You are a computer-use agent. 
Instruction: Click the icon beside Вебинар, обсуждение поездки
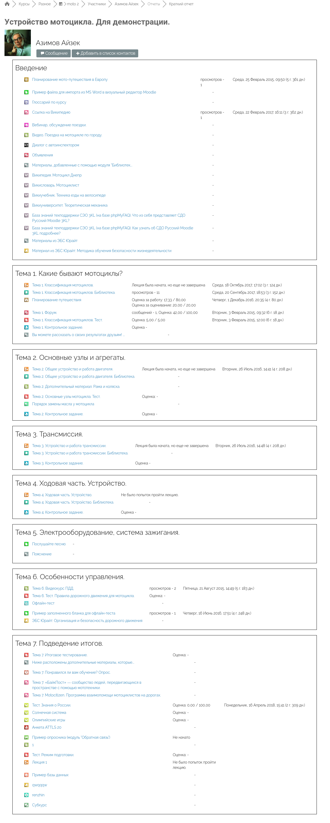[x=26, y=125]
